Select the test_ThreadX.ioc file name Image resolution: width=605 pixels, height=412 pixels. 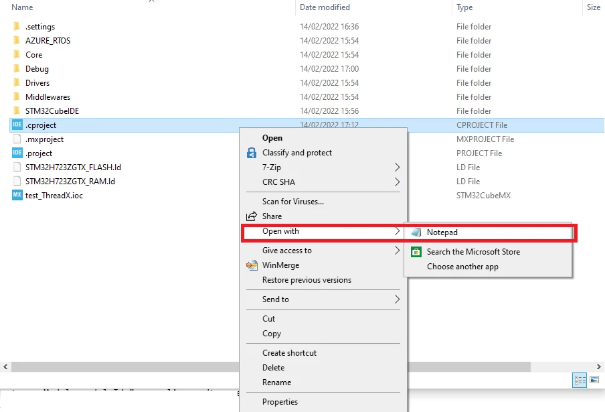point(54,196)
